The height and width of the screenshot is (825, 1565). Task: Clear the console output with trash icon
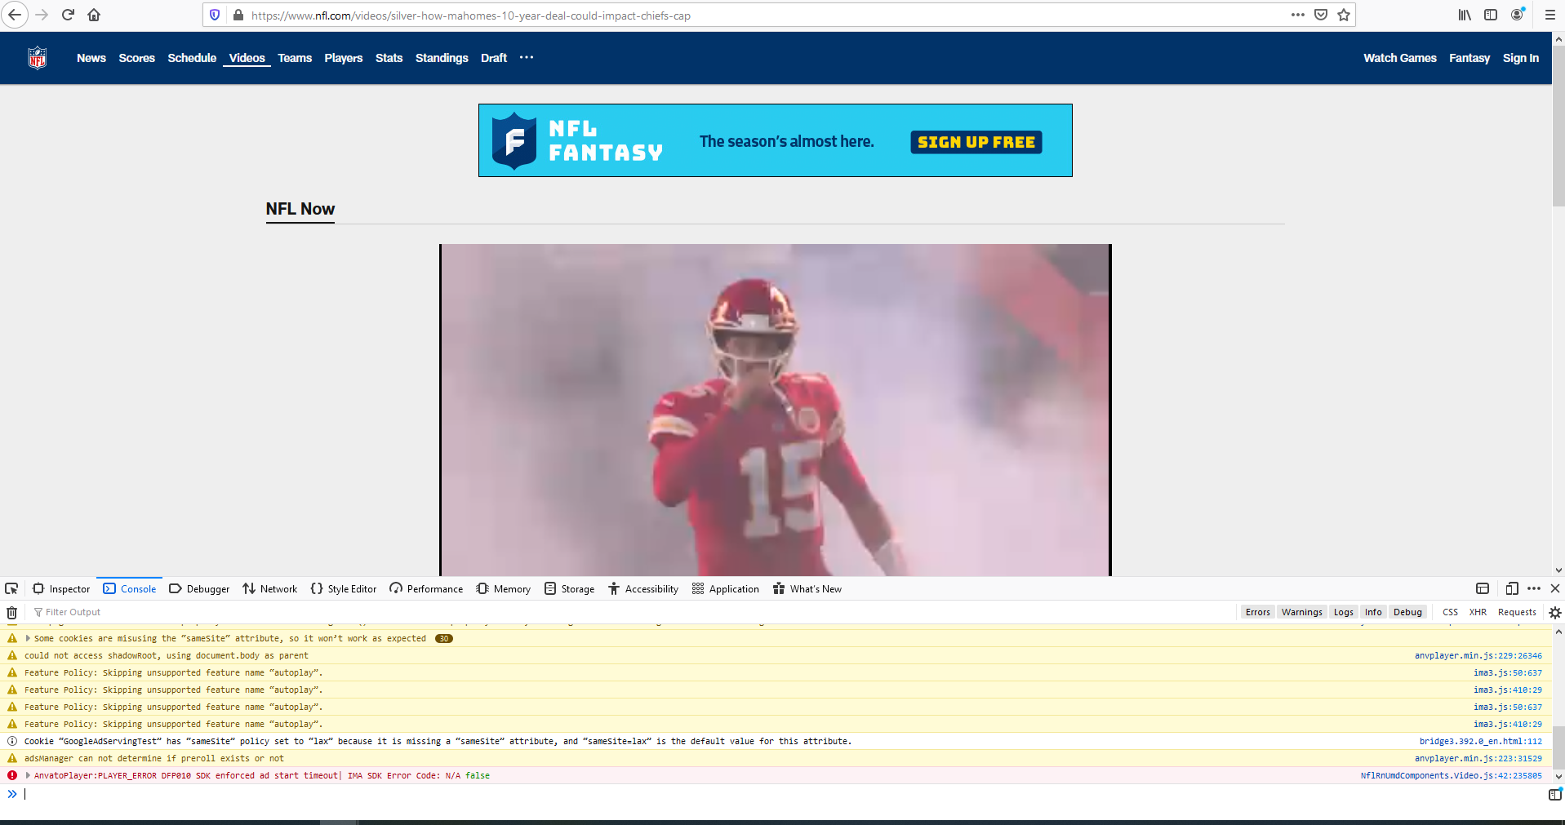click(x=11, y=612)
